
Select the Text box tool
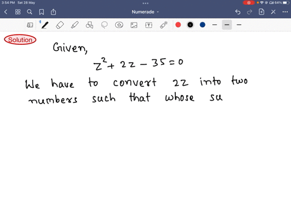[x=149, y=25]
